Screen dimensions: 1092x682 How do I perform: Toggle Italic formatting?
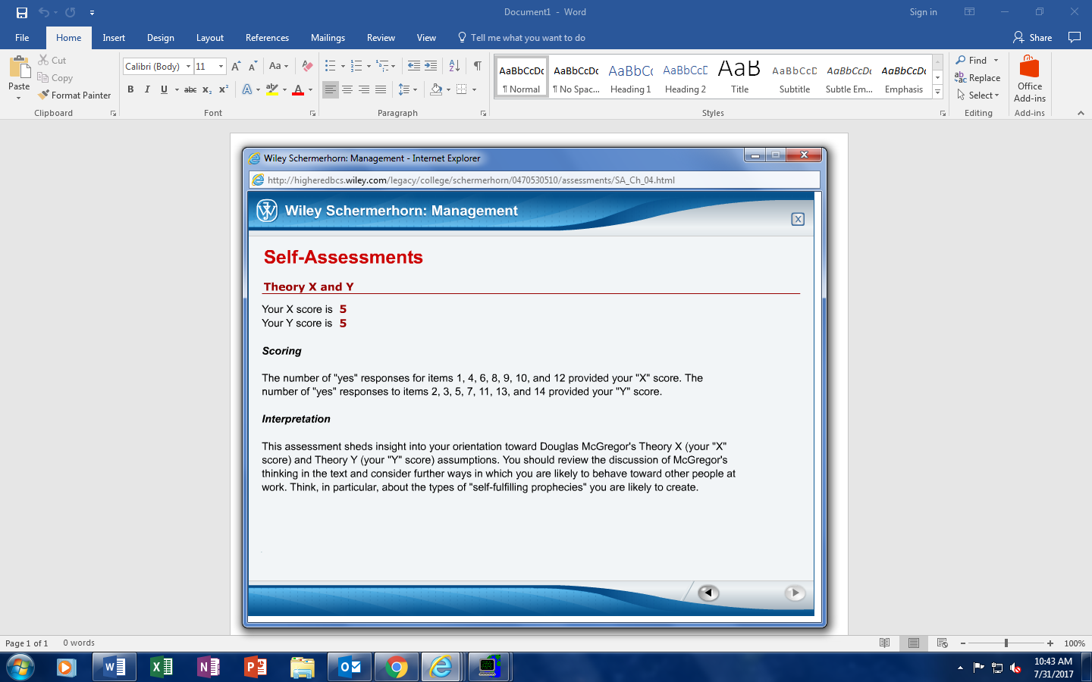pyautogui.click(x=147, y=89)
